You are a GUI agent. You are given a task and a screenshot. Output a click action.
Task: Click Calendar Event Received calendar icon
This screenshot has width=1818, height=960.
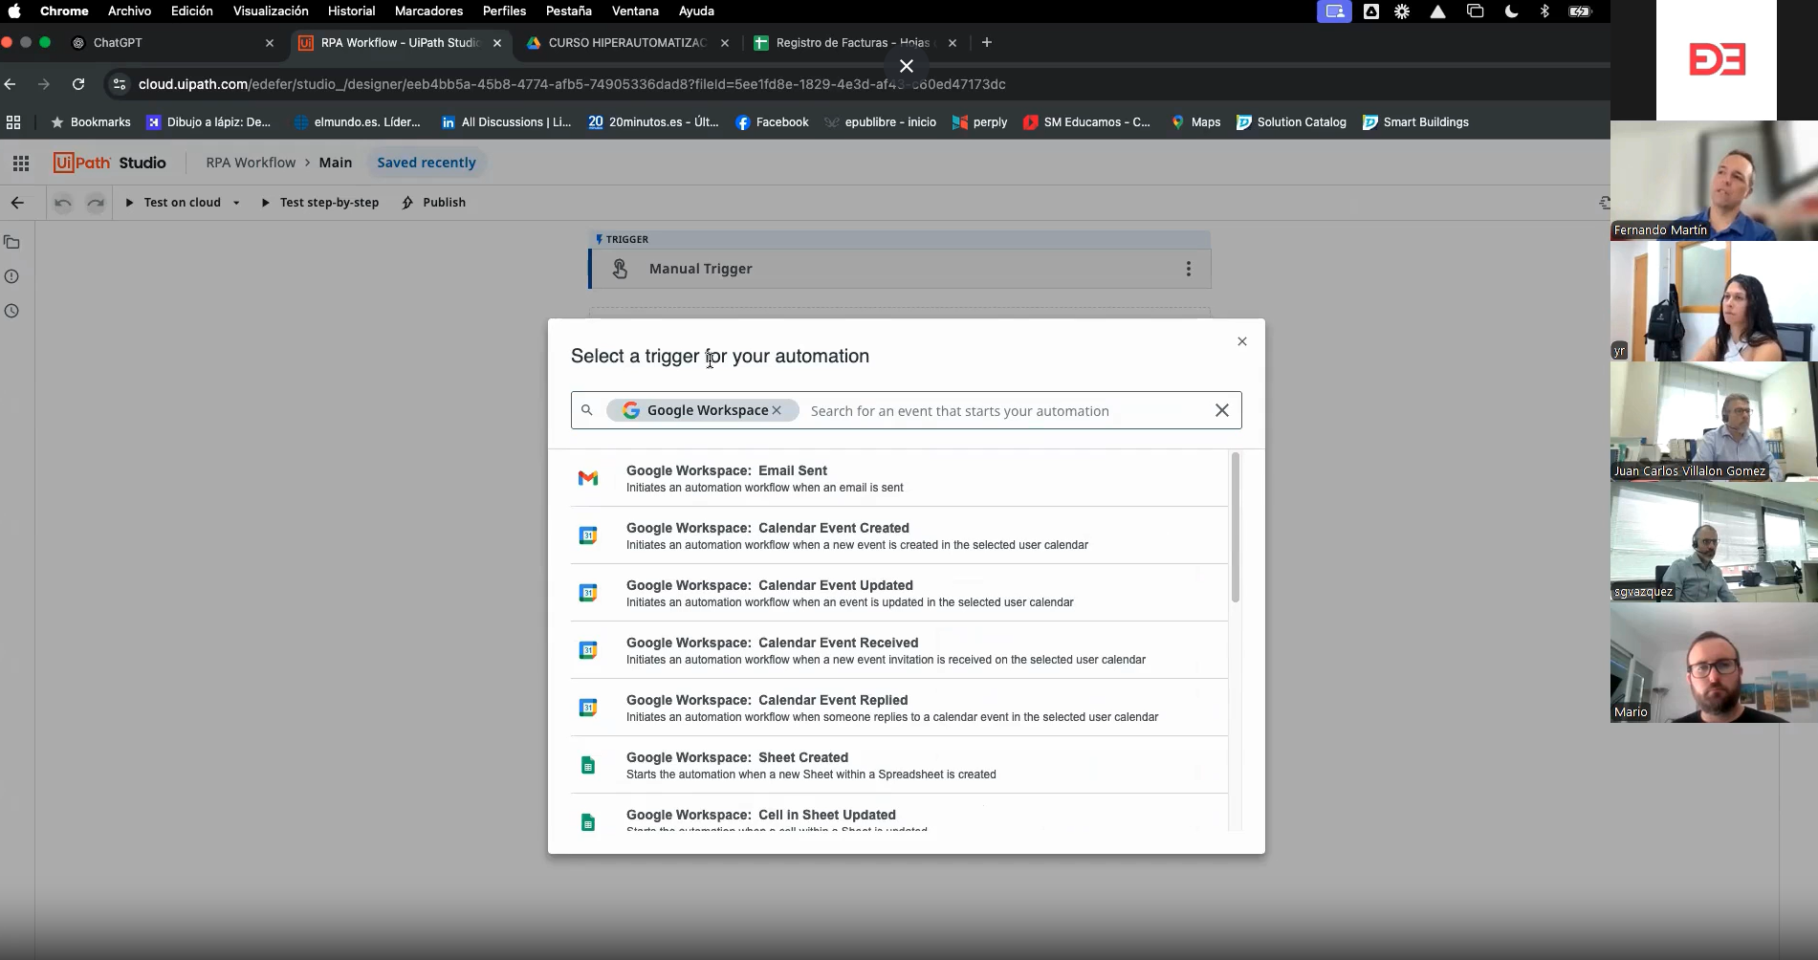[x=588, y=650]
